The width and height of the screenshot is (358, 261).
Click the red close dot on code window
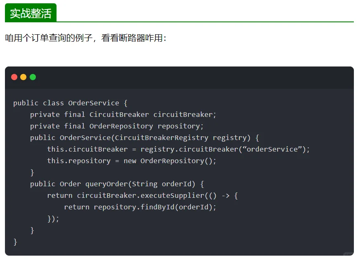[x=14, y=77]
